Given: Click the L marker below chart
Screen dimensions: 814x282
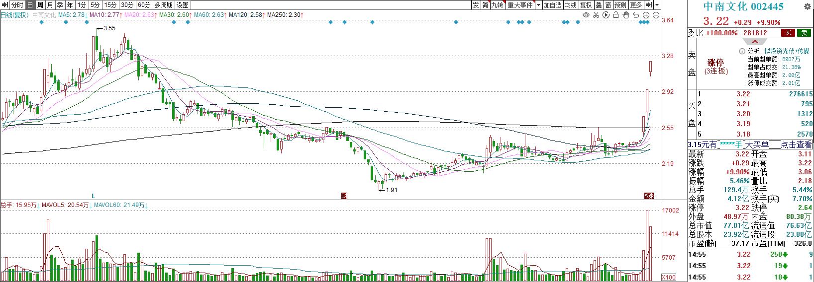Looking at the screenshot, I should (x=93, y=196).
